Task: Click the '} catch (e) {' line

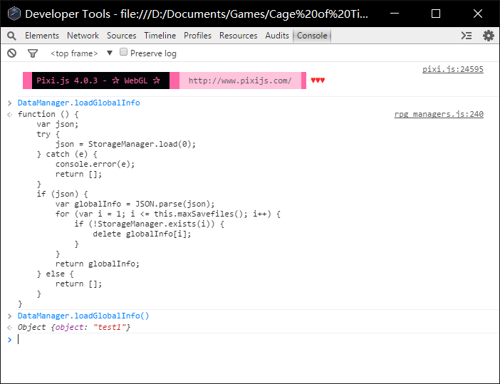Action: coord(67,154)
